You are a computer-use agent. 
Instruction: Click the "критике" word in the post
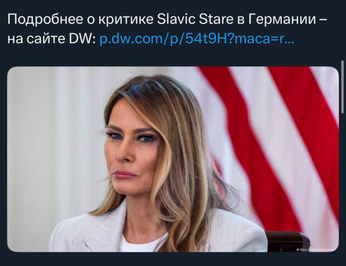tap(126, 19)
